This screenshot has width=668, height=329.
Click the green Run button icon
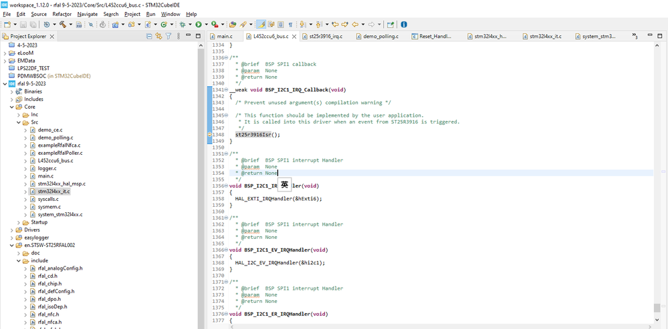click(198, 25)
